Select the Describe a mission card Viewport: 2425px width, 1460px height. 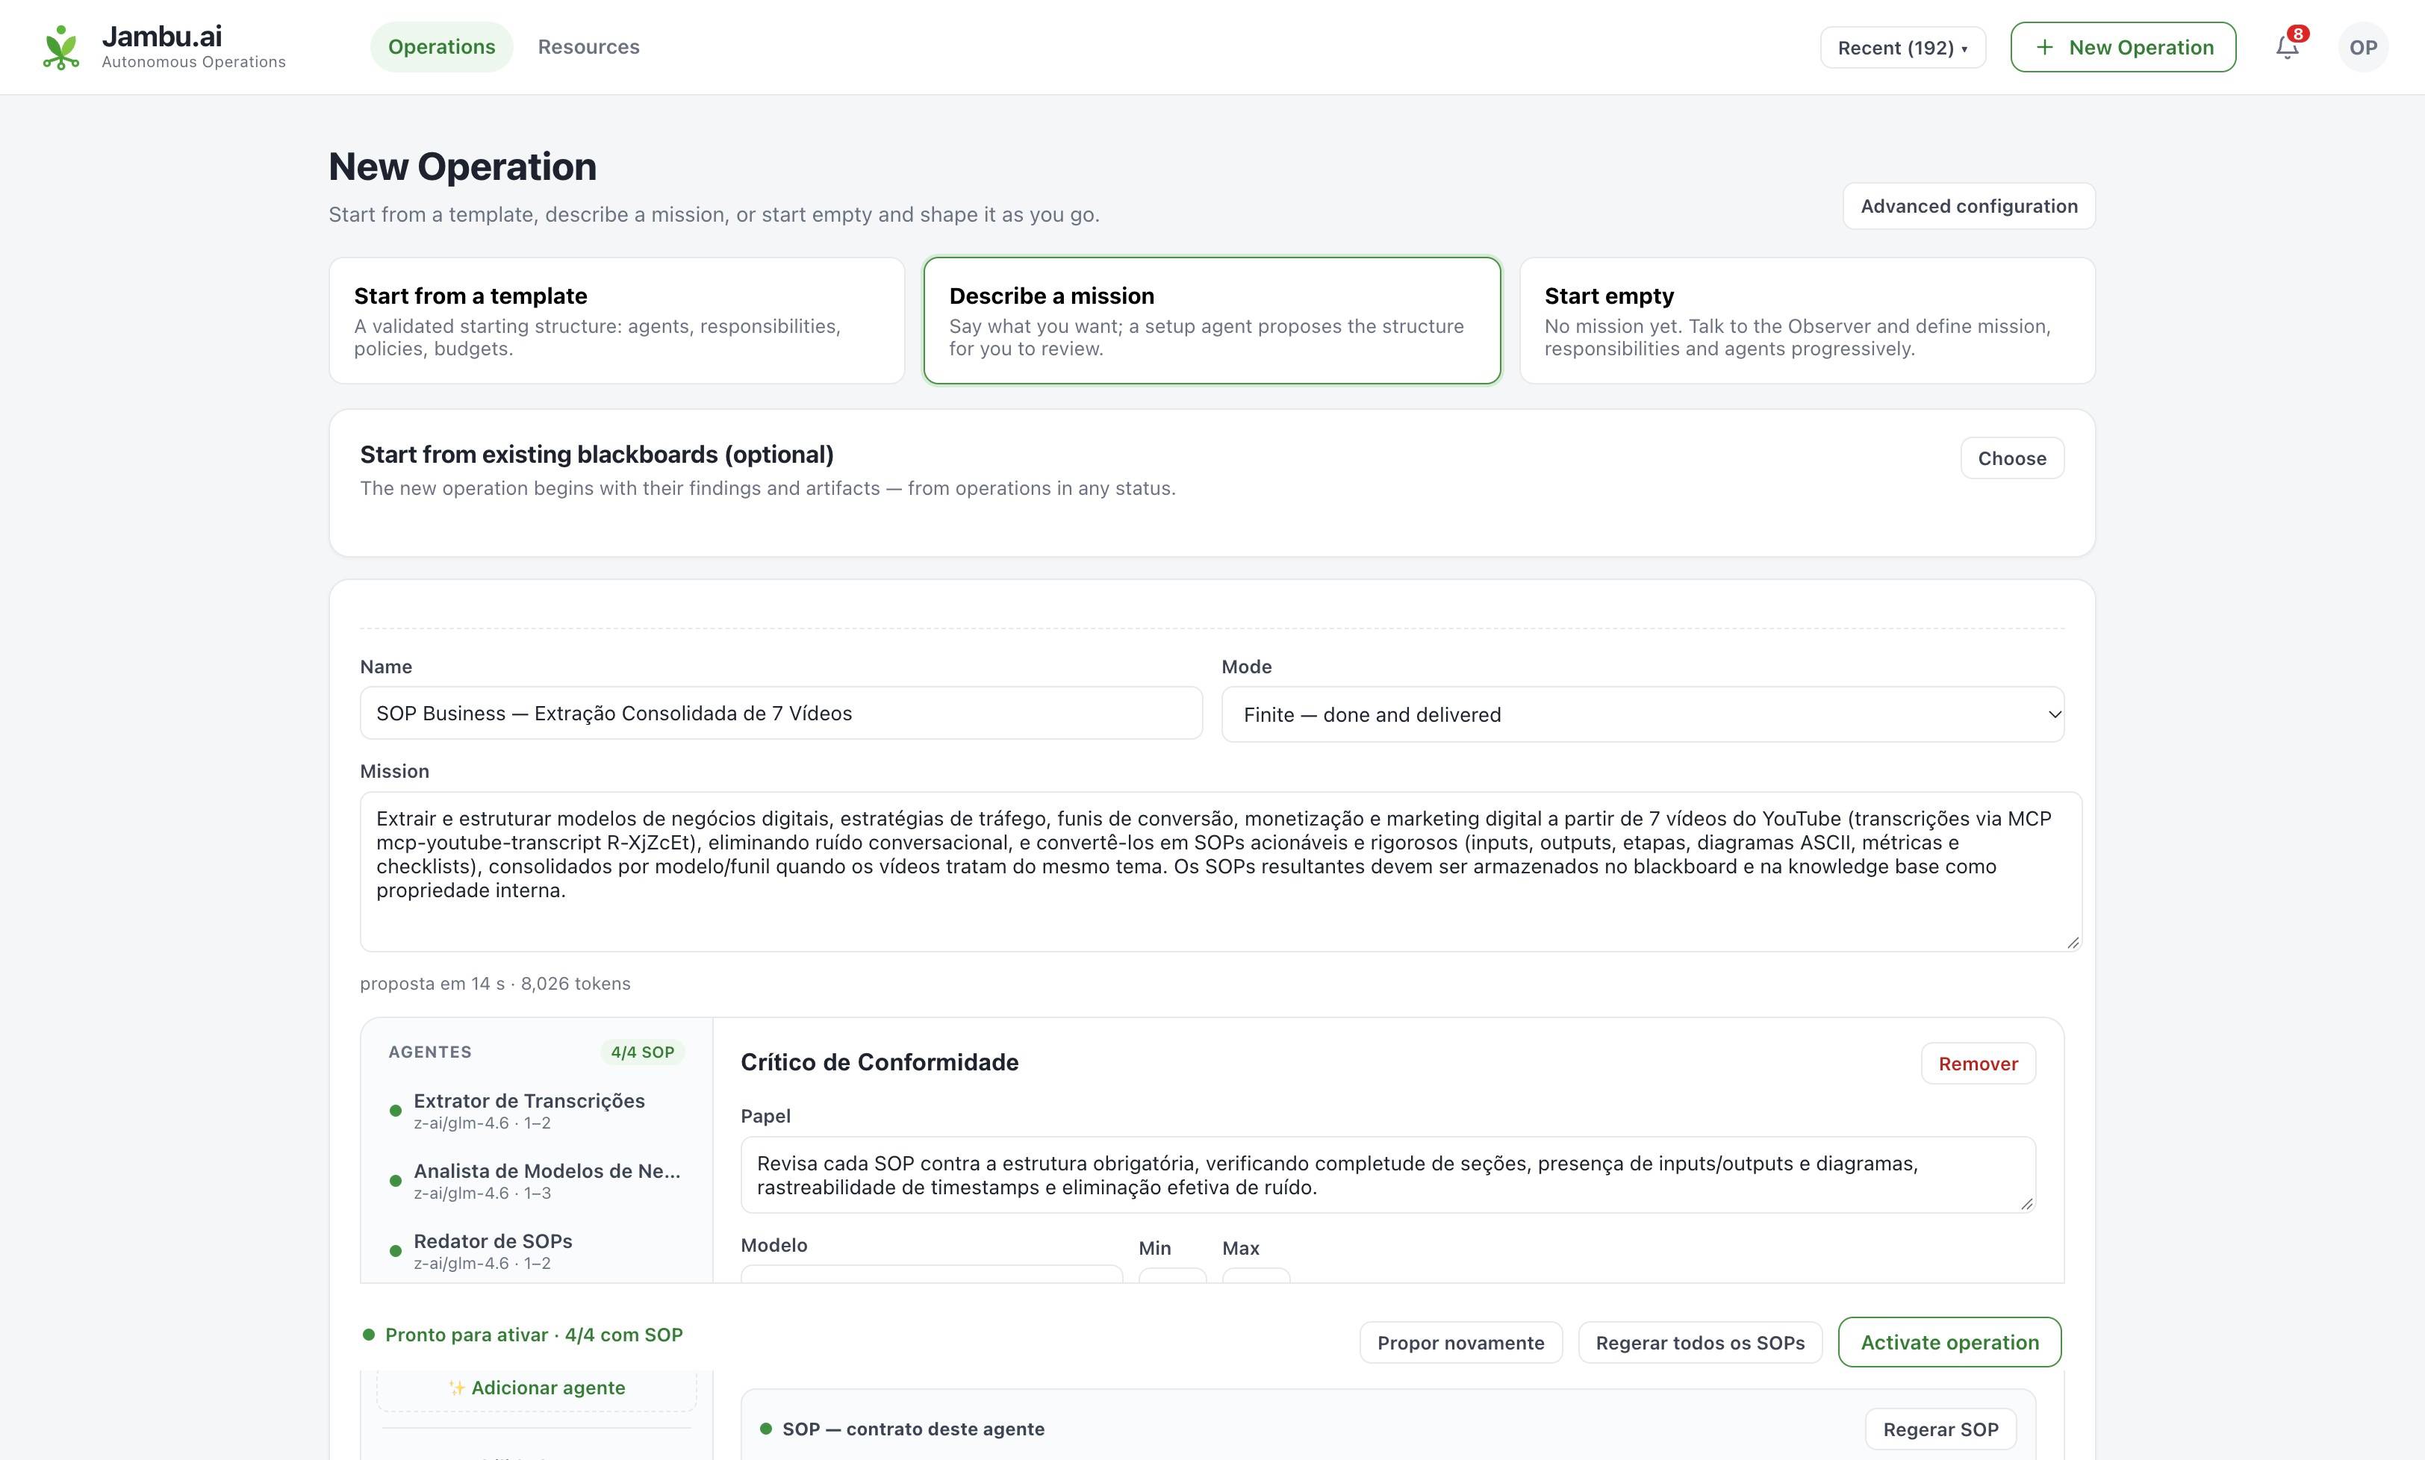1212,321
